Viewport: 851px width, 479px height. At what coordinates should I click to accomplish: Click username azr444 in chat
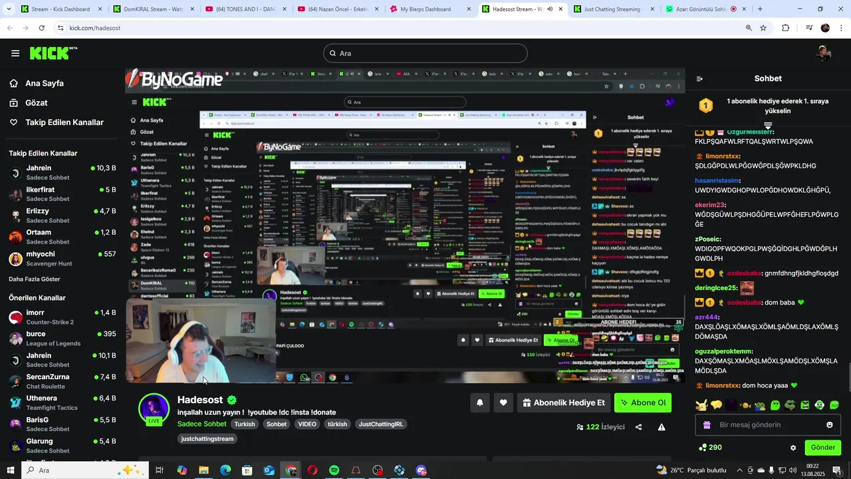(707, 317)
